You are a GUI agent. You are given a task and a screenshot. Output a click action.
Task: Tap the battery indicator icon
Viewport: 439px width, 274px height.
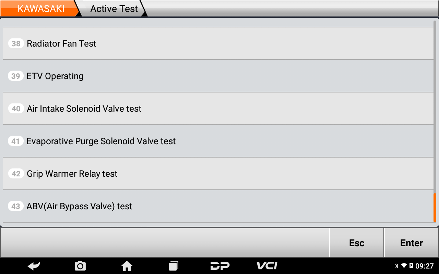coord(411,266)
